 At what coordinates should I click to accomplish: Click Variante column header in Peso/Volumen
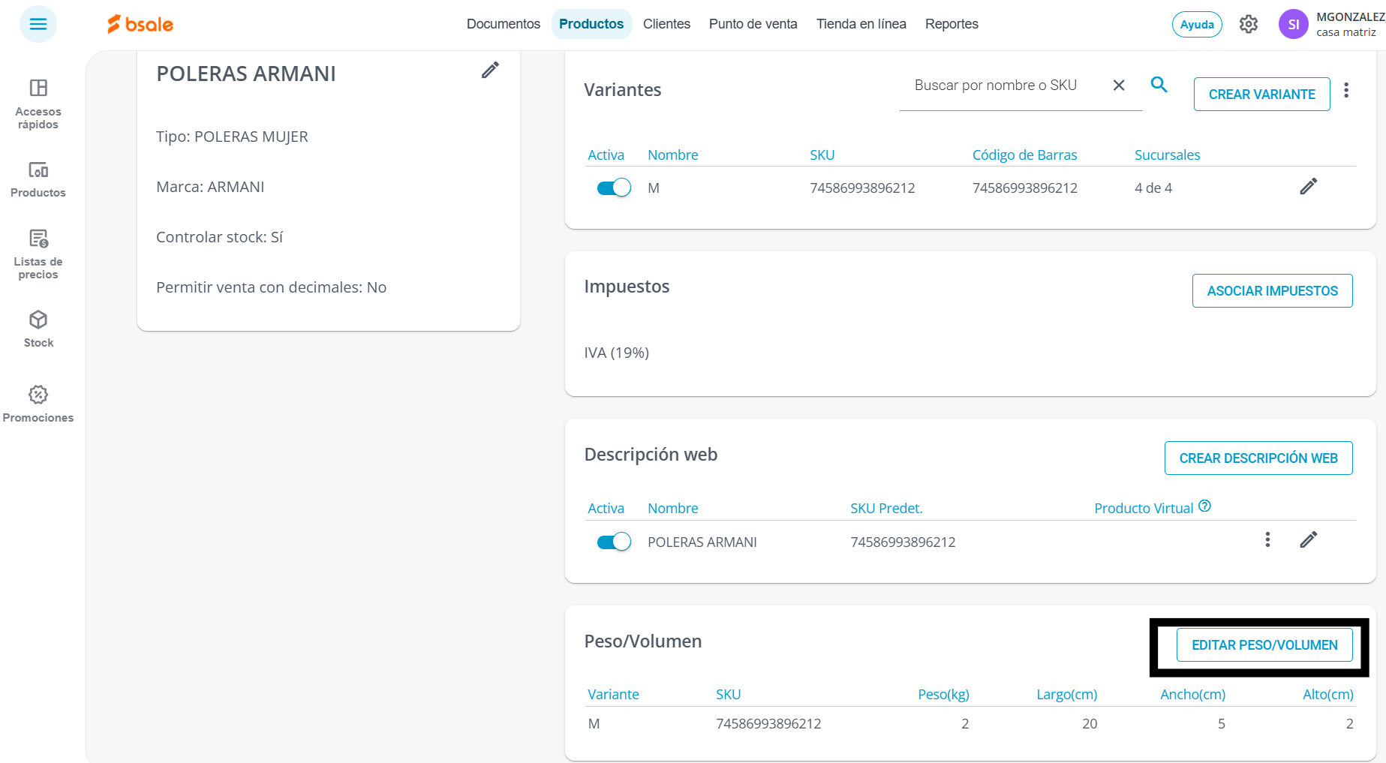613,695
